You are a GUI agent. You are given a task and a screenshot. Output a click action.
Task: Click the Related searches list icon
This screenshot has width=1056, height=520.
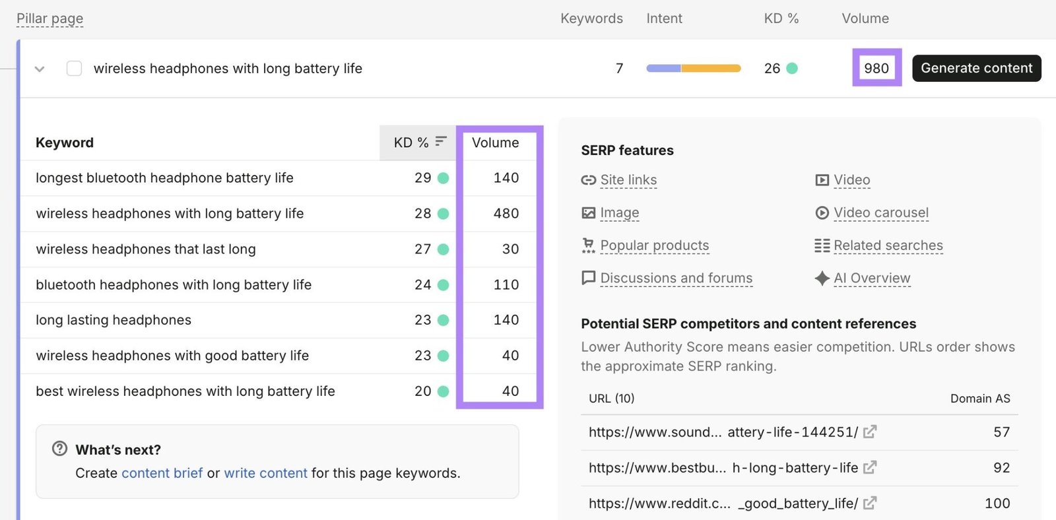click(x=822, y=245)
